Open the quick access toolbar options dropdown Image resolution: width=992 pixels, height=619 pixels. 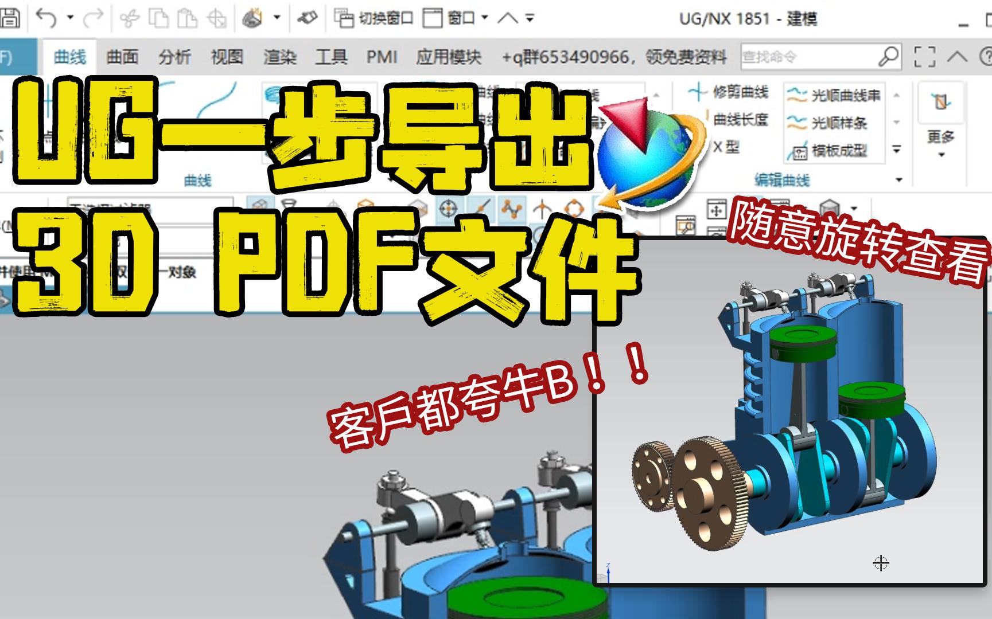[530, 18]
